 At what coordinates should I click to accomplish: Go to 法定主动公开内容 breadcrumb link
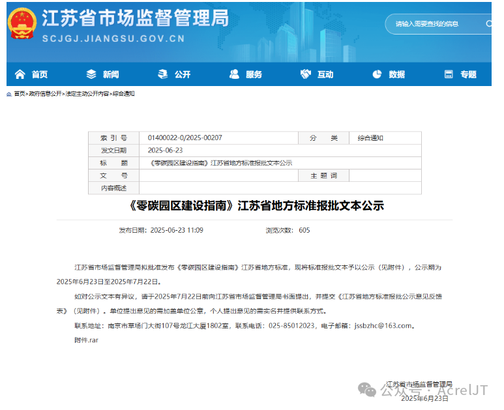coord(87,94)
